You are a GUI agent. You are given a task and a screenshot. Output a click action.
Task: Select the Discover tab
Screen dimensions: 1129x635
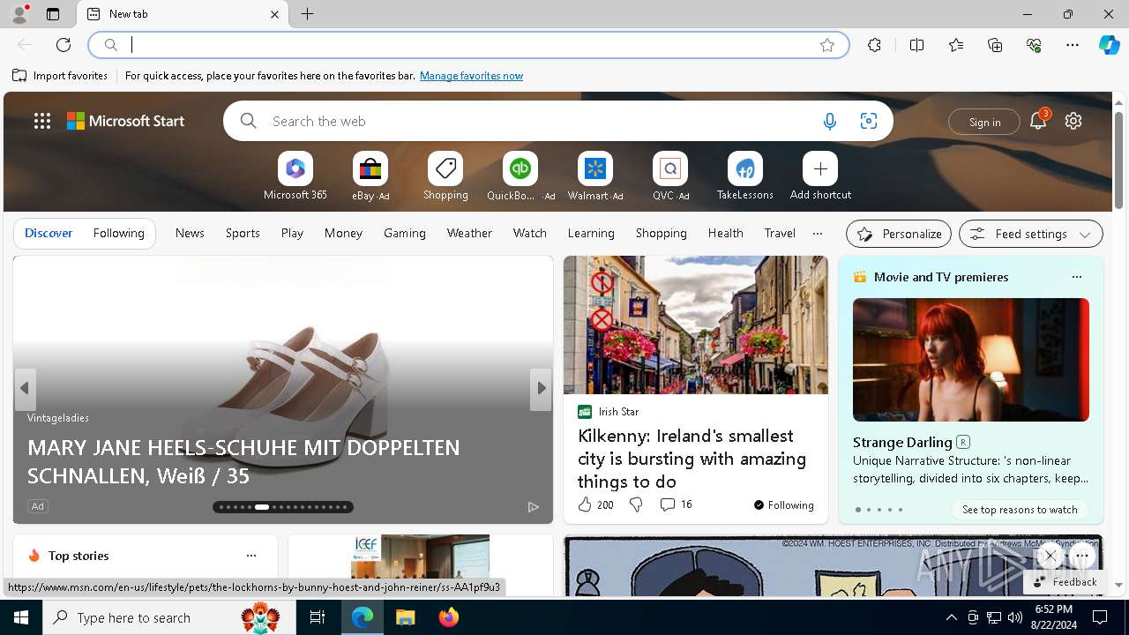point(49,233)
